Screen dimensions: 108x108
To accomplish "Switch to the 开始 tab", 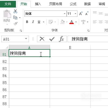I will coord(24,4).
